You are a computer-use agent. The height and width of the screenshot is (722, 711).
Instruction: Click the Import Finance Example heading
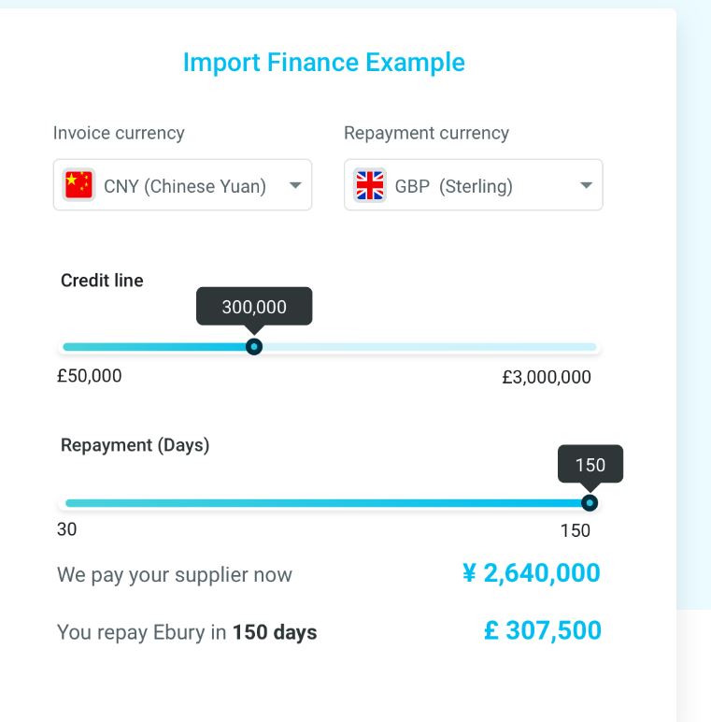324,62
